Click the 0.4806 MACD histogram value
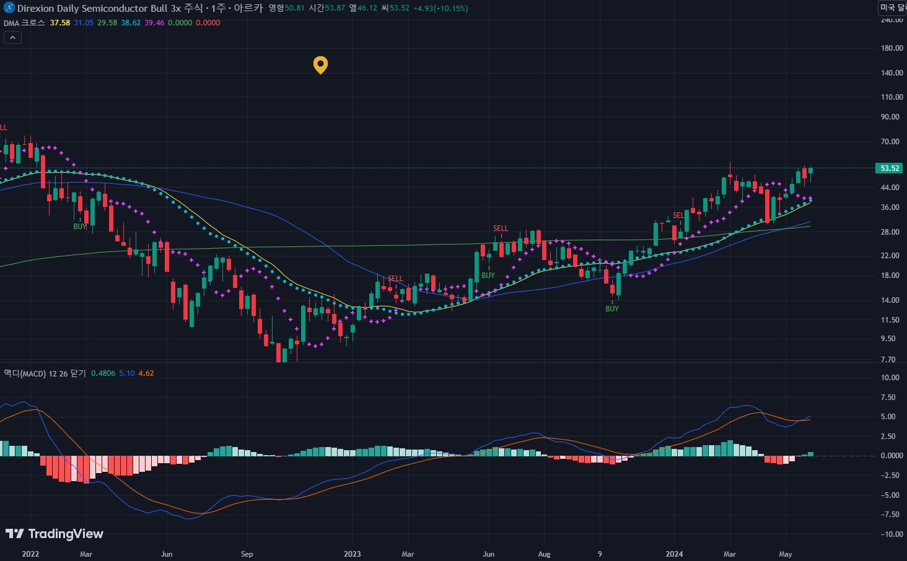907x561 pixels. (x=103, y=373)
